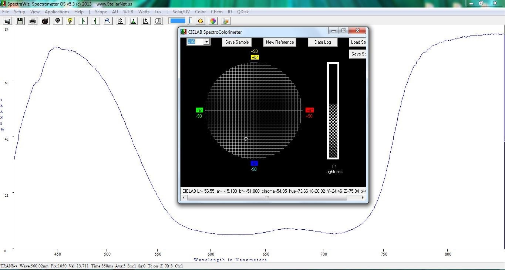The height and width of the screenshot is (270, 505).
Task: Click the floppy disk save icon
Action: [20, 21]
